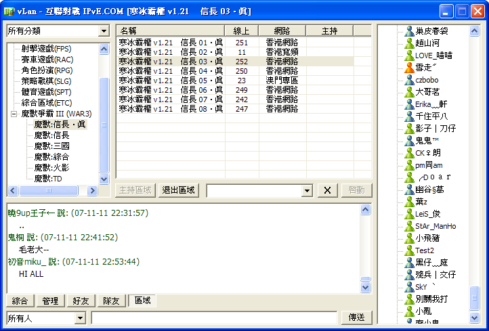Sort rooms by 名稱 column header
The height and width of the screenshot is (331, 489).
170,30
